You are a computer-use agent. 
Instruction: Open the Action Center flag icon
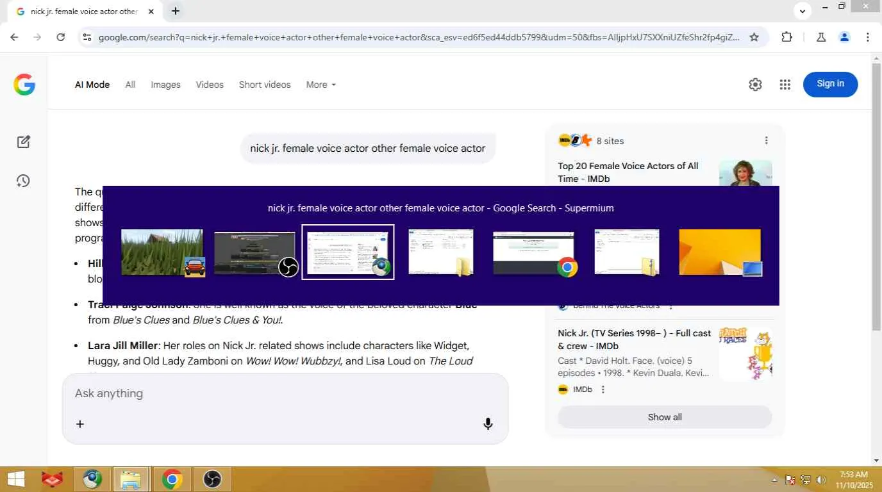coord(790,480)
